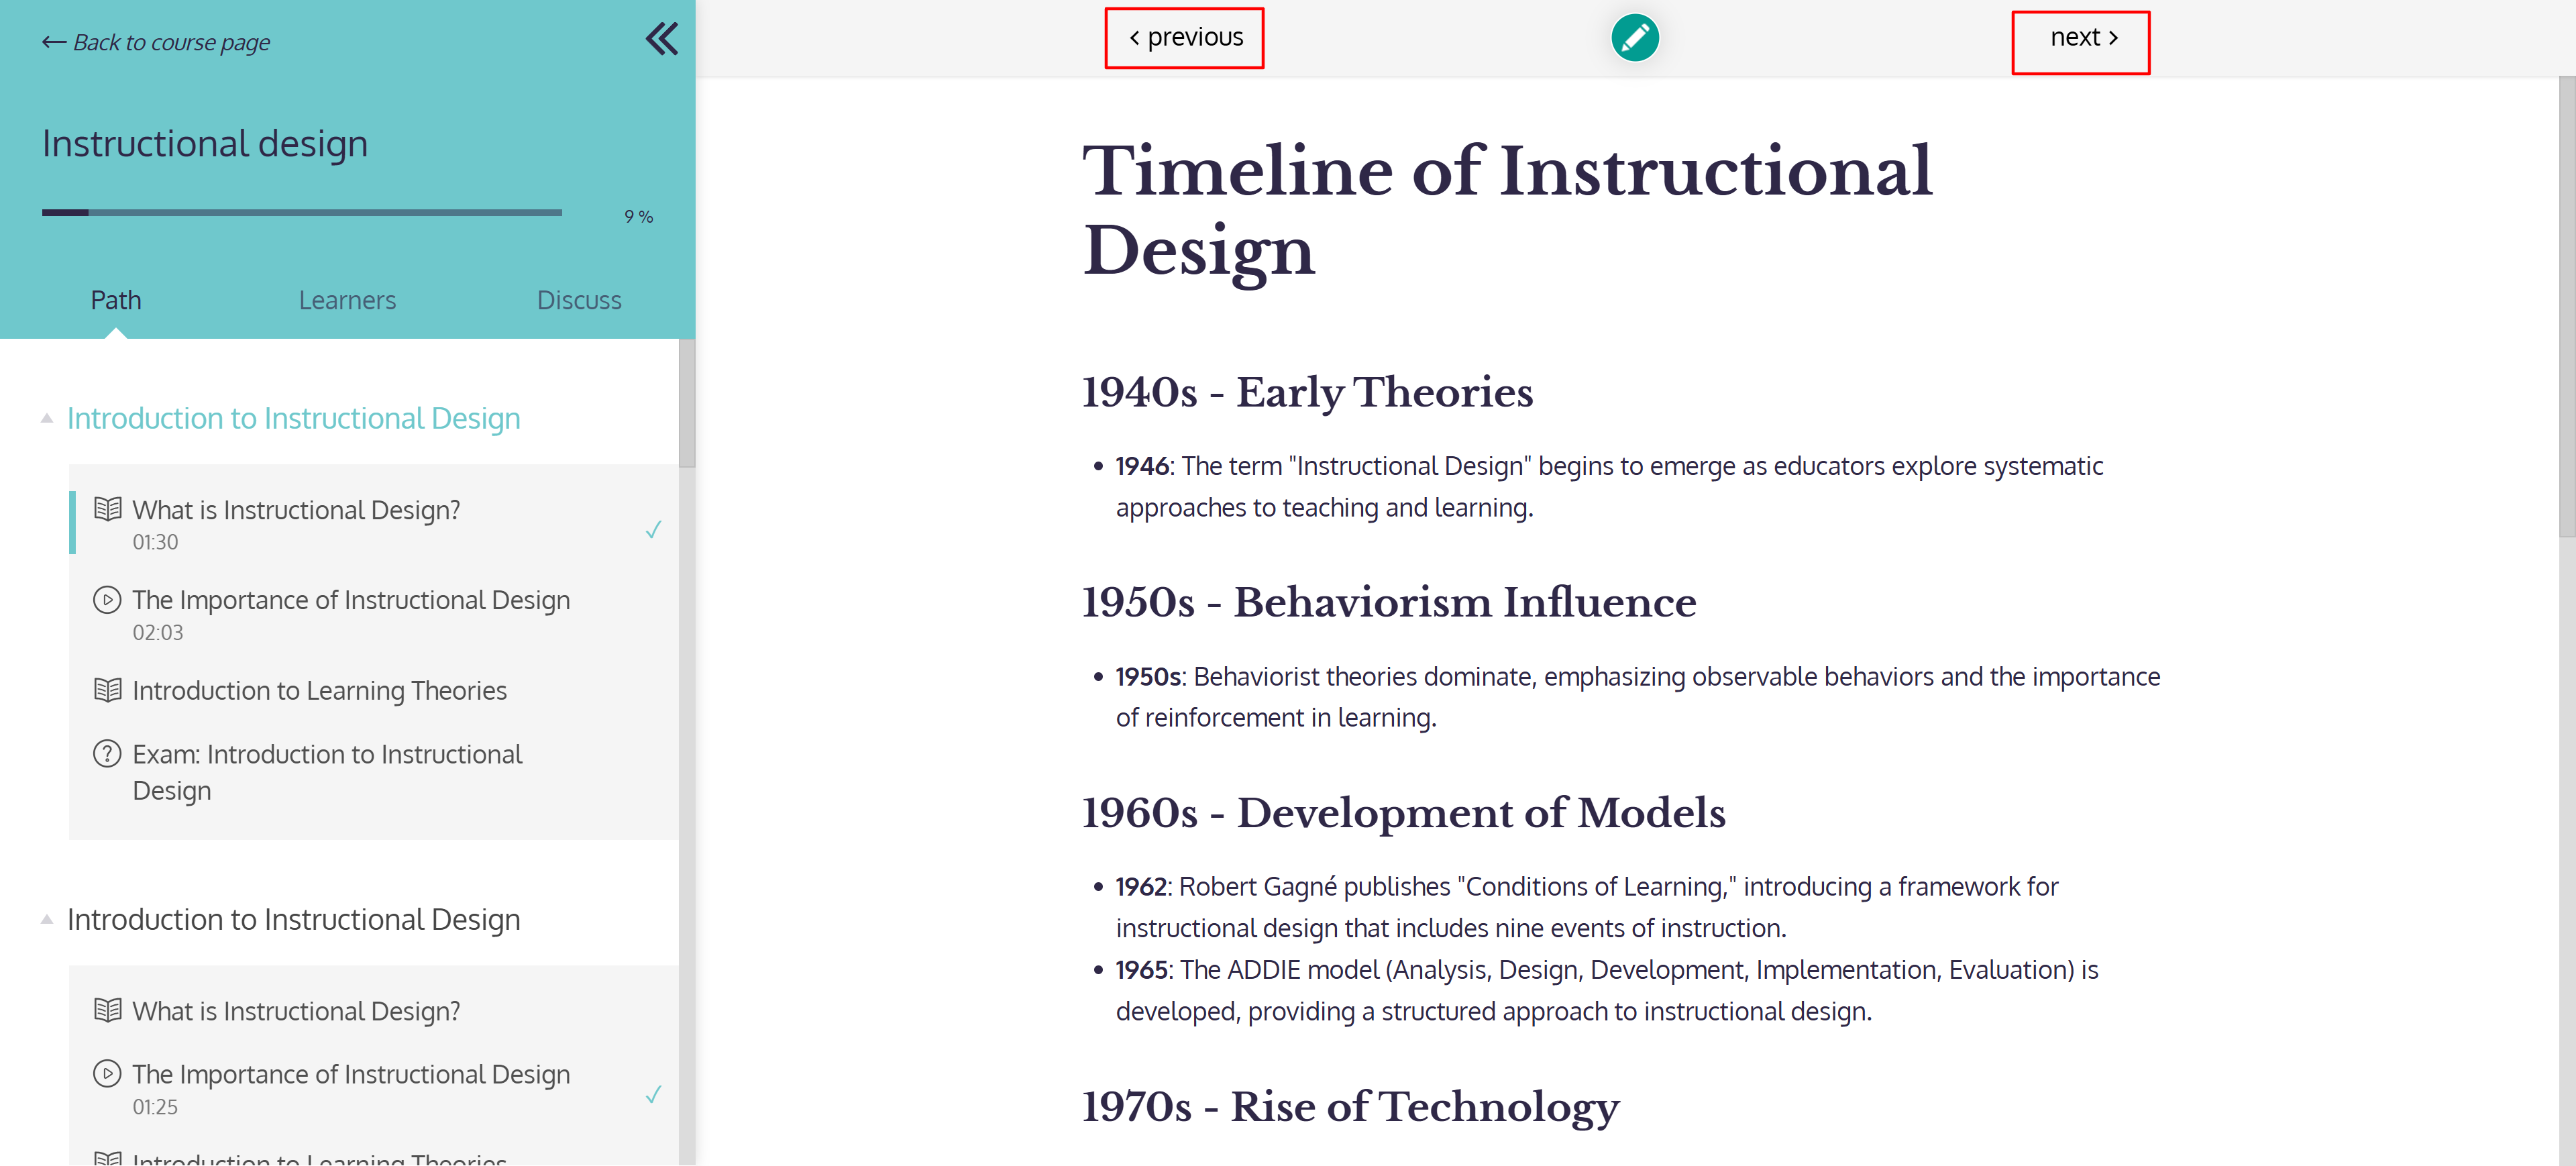Click play icon of 01:25 Importance lesson
Image resolution: width=2576 pixels, height=1166 pixels.
[x=107, y=1074]
